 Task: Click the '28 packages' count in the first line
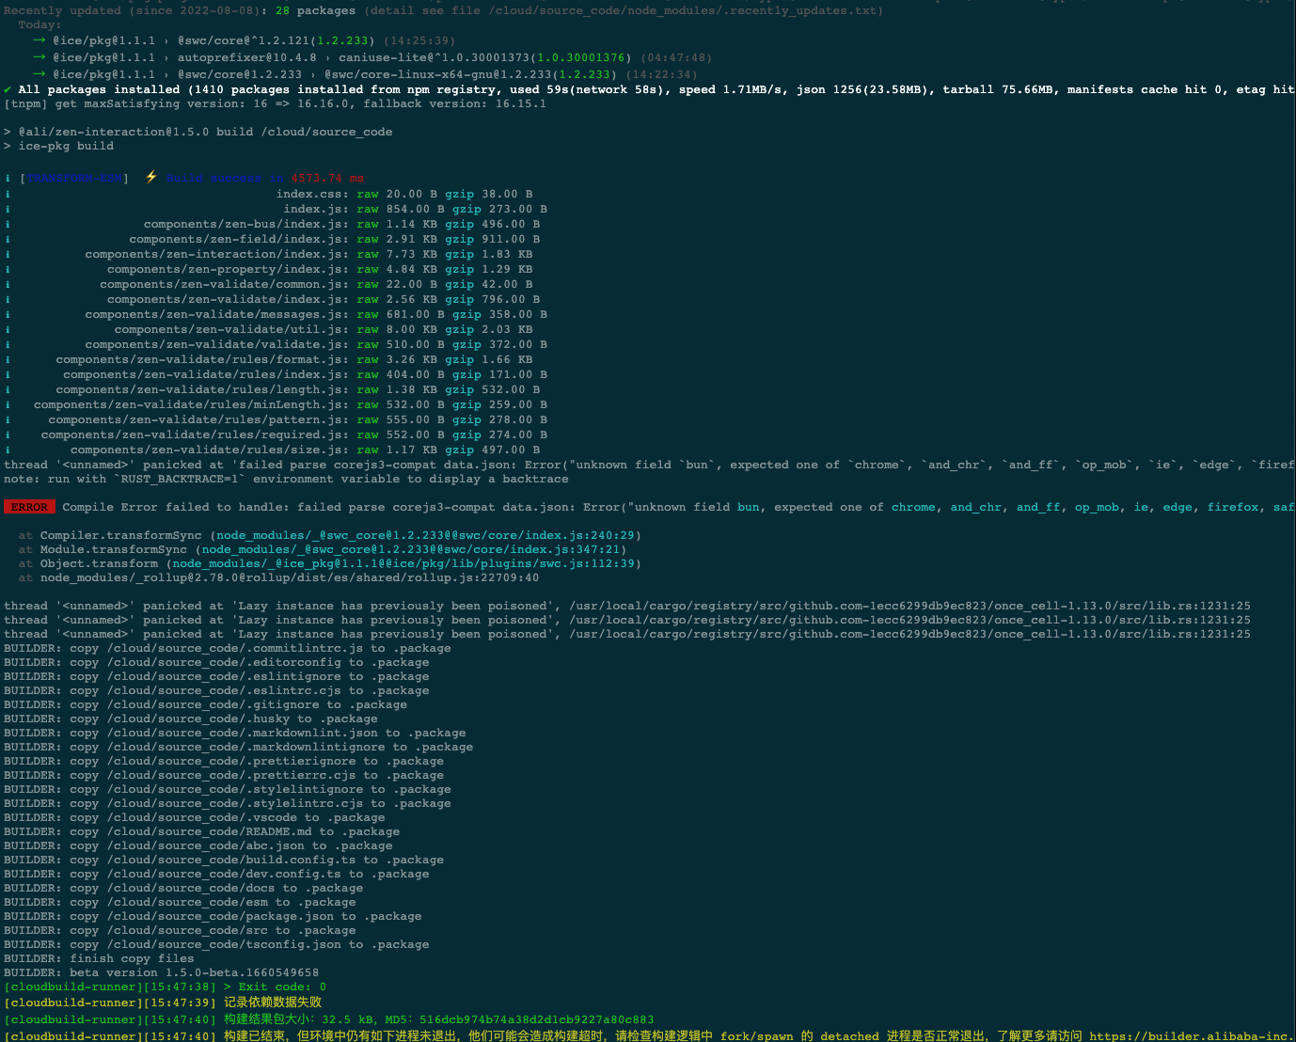tap(315, 10)
